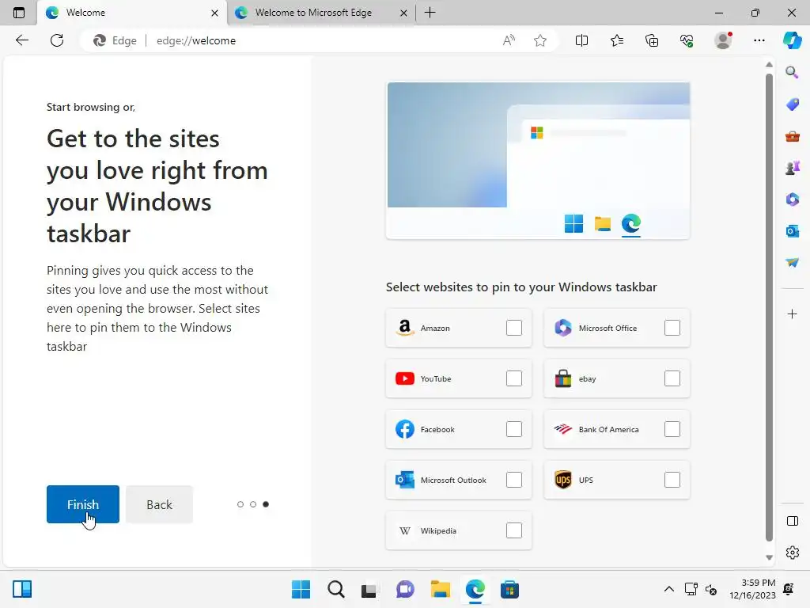This screenshot has width=810, height=608.
Task: Switch to the Welcome tab
Action: click(x=132, y=13)
